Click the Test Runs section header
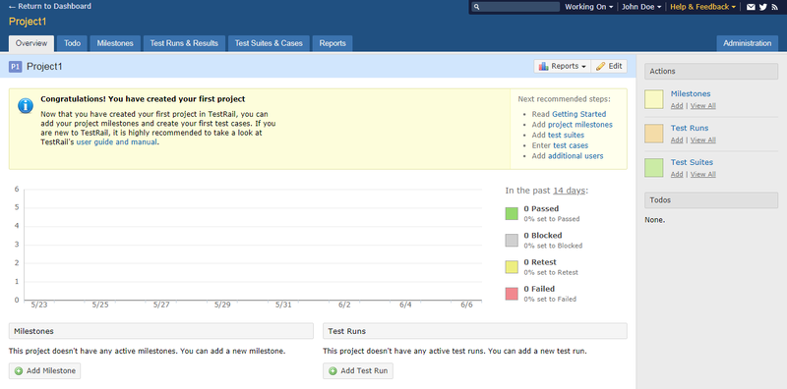The image size is (787, 389). coord(475,331)
